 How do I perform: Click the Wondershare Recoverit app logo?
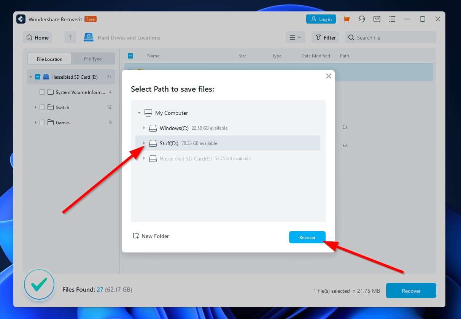[x=21, y=19]
